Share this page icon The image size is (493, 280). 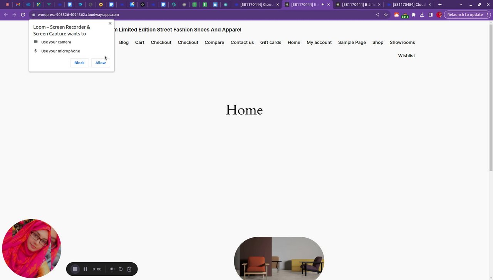(377, 15)
